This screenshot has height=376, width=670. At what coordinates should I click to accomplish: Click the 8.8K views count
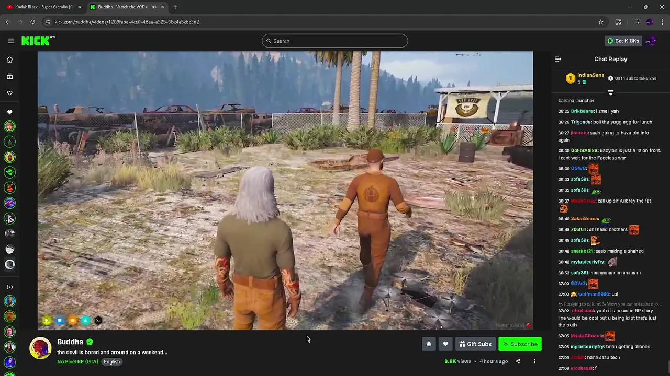[457, 361]
